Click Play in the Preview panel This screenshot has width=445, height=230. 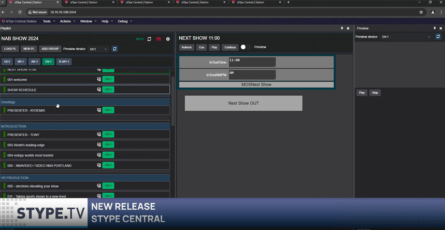(362, 93)
